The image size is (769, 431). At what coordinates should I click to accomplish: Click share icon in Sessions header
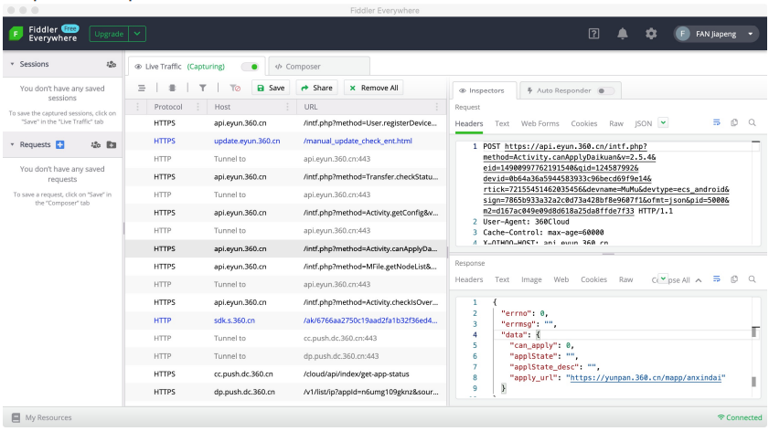point(111,66)
